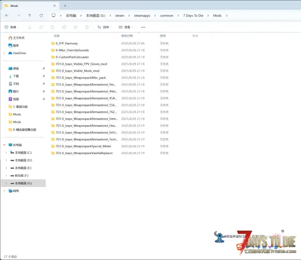Select the OneDrive cloud item

click(x=19, y=53)
